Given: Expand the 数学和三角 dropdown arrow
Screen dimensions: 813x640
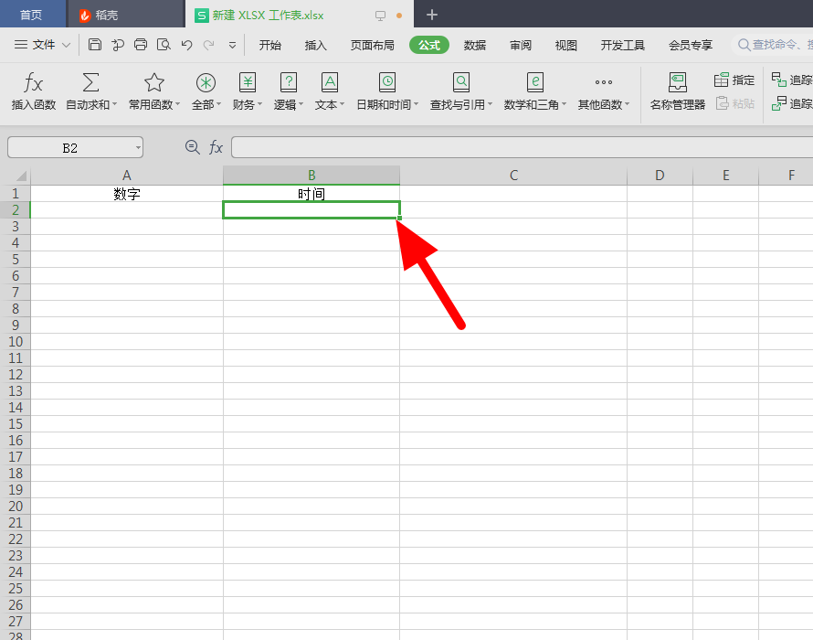Looking at the screenshot, I should pyautogui.click(x=565, y=104).
